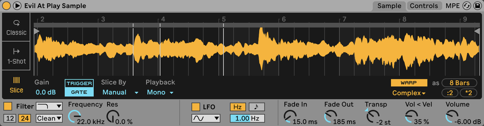The width and height of the screenshot is (484, 126).
Task: Select 1-Shot playback mode
Action: [16, 56]
